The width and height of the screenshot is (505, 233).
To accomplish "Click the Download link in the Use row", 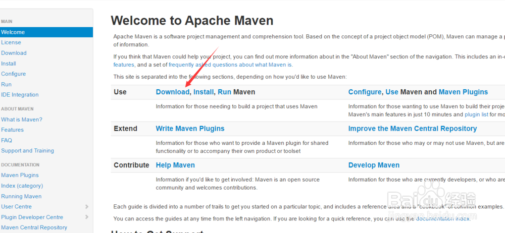I will coord(173,92).
